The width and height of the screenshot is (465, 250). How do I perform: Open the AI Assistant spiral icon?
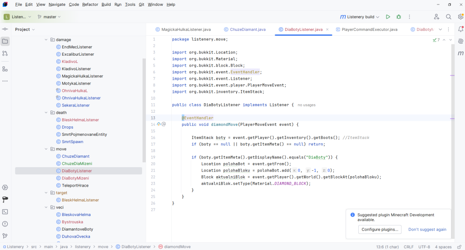tap(460, 41)
